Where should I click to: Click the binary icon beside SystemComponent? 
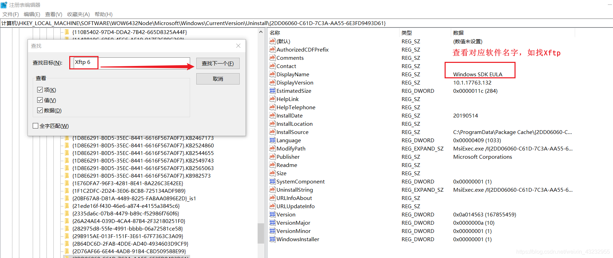click(272, 181)
